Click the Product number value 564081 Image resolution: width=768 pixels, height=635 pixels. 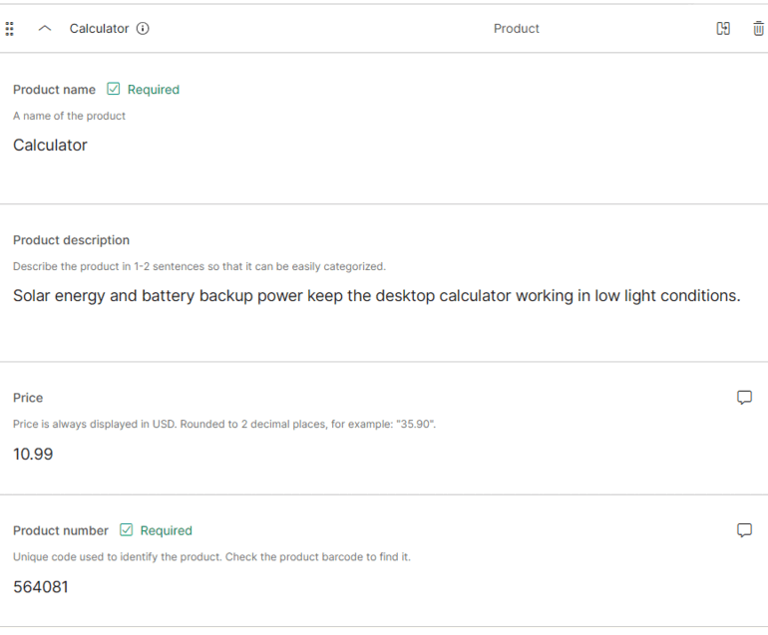pyautogui.click(x=41, y=587)
